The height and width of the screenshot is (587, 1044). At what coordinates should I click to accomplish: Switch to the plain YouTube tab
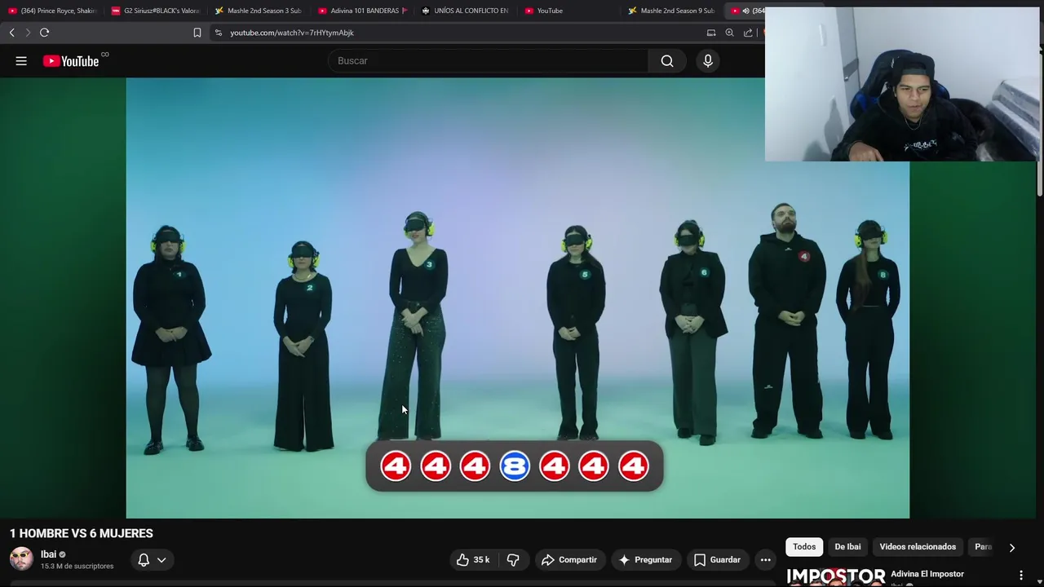[x=568, y=11]
